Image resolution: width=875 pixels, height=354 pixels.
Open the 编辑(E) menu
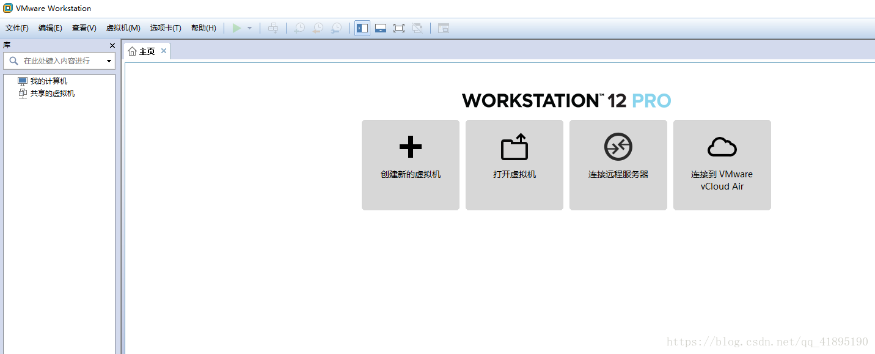tap(50, 28)
